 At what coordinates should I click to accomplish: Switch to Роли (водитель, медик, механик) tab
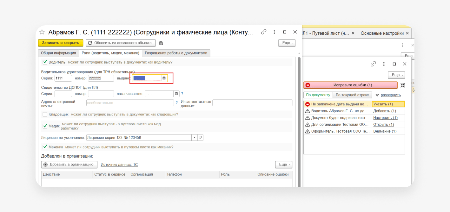point(110,53)
